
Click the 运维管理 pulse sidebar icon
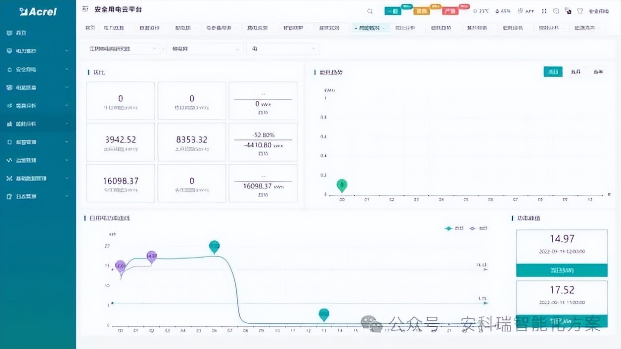9,160
